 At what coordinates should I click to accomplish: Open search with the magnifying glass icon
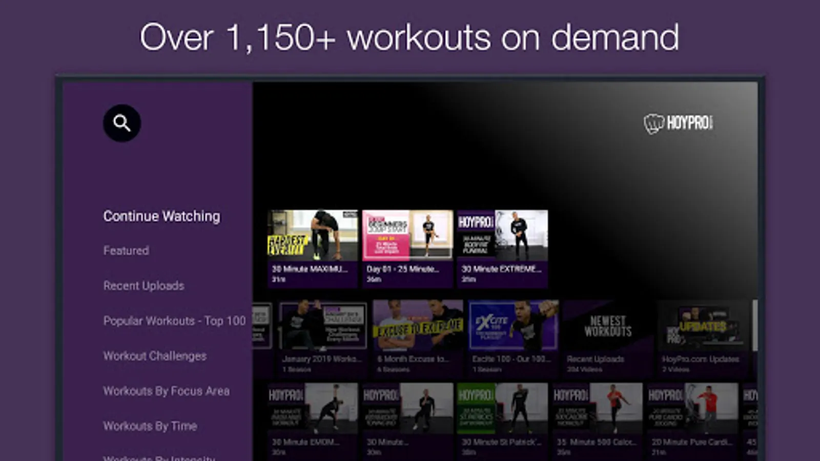click(122, 123)
